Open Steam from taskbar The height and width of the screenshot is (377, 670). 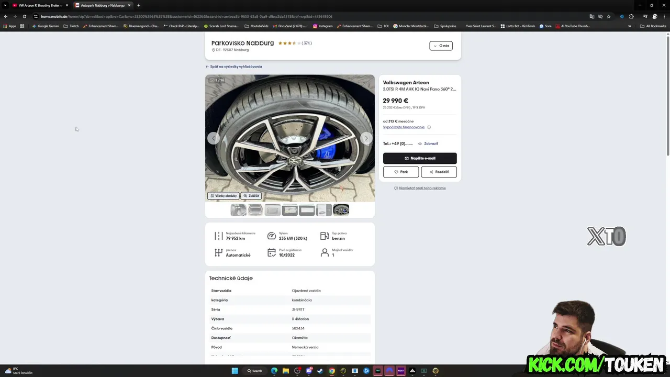(320, 371)
